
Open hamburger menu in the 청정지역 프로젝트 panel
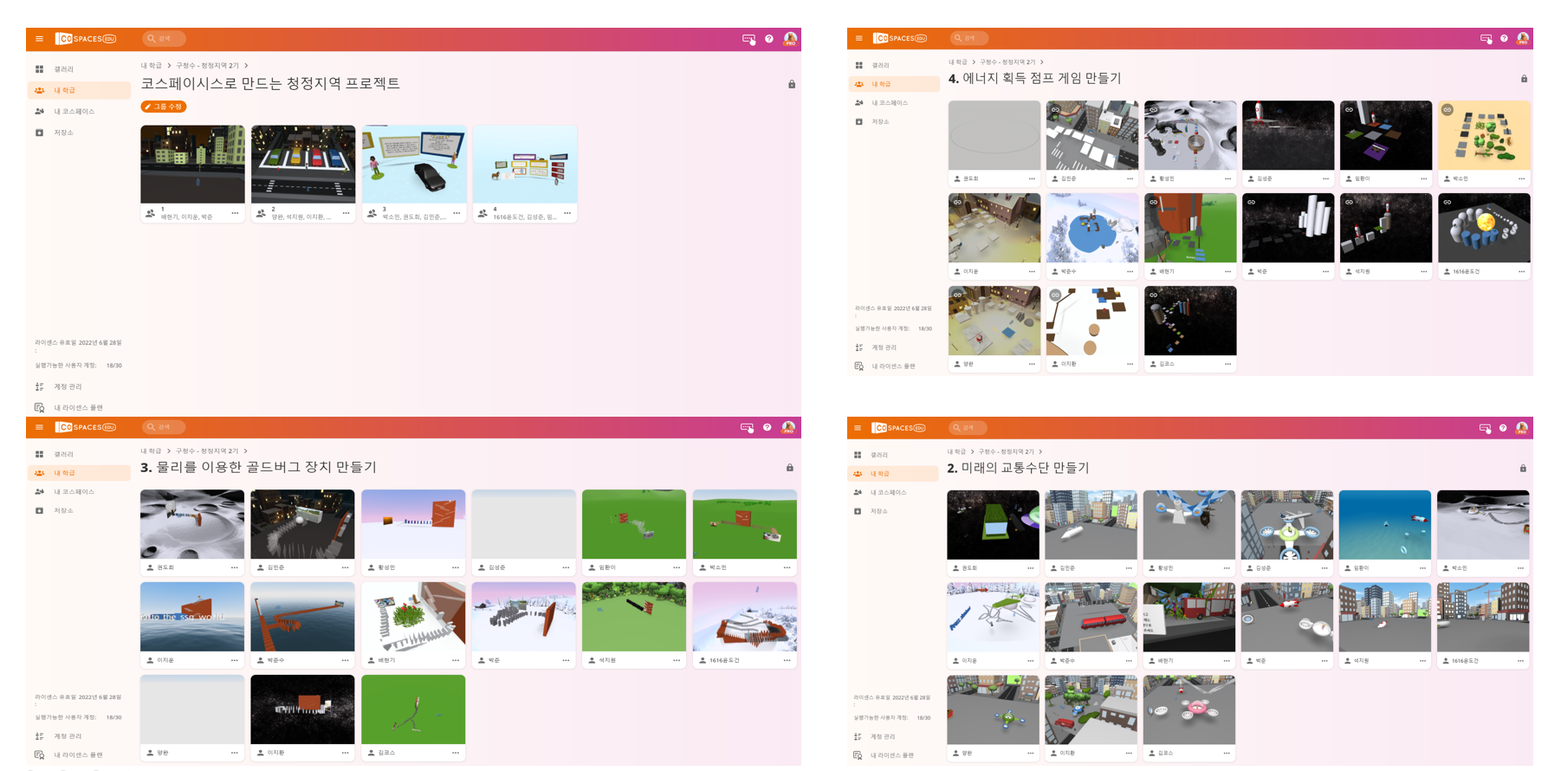tap(39, 39)
